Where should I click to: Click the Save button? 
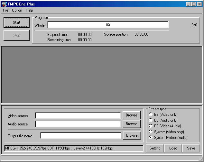point(191,148)
